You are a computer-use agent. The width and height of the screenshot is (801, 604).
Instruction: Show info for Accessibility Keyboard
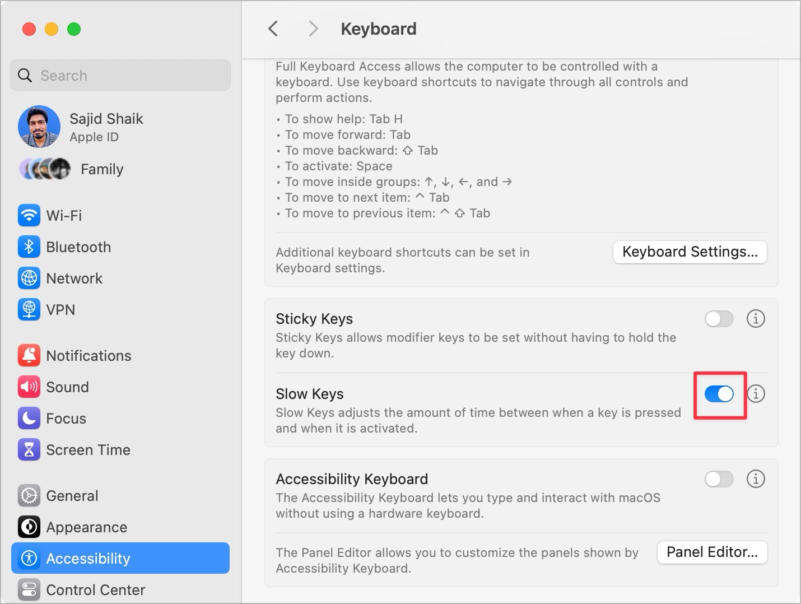[756, 479]
